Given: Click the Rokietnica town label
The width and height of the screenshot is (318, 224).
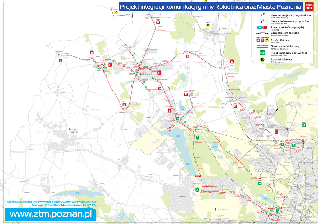Looking at the screenshot, I should coord(145,75).
